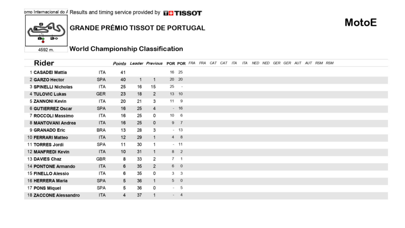Click the MotoE class title

pyautogui.click(x=360, y=23)
